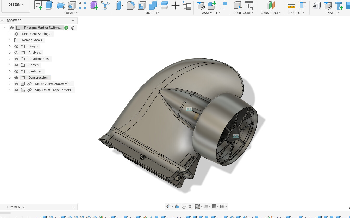The width and height of the screenshot is (350, 218).
Task: Open the CONSTRUCT menu
Action: click(x=271, y=13)
